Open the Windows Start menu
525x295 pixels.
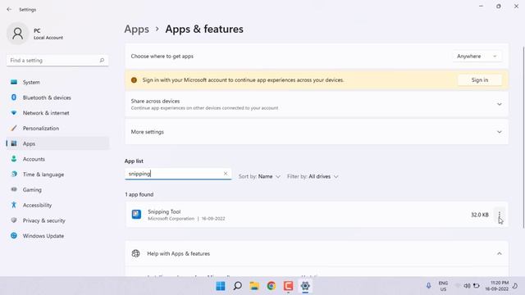coord(221,286)
